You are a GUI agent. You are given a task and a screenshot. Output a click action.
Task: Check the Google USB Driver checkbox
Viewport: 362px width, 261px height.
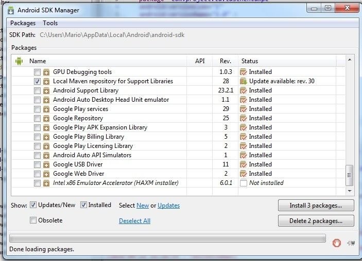tap(37, 164)
